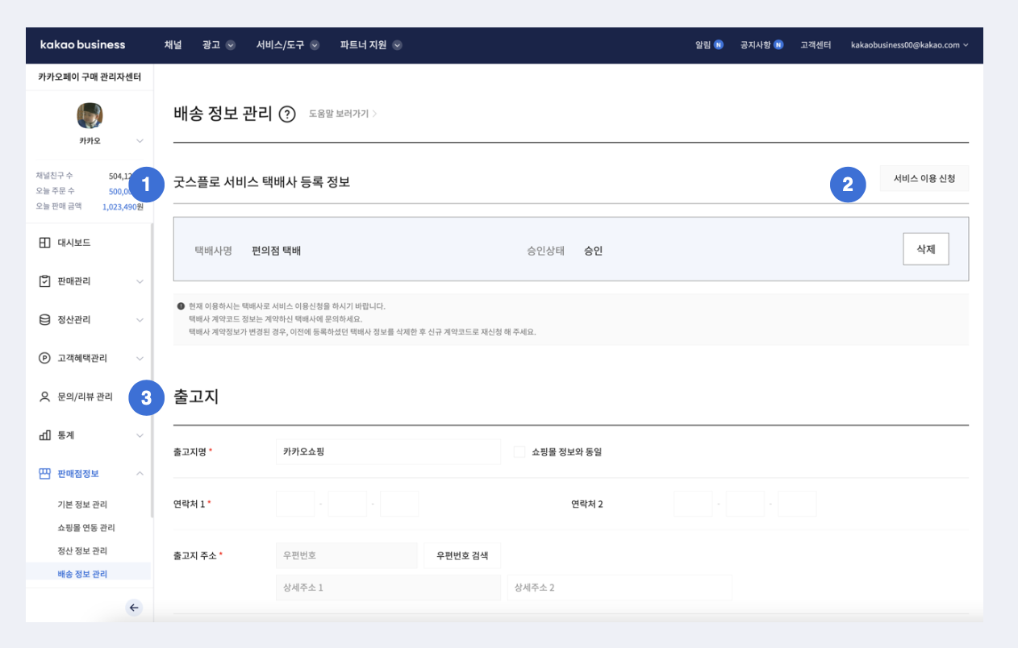Click the 통계 bar chart icon
Viewport: 1018px width, 648px height.
tap(45, 435)
